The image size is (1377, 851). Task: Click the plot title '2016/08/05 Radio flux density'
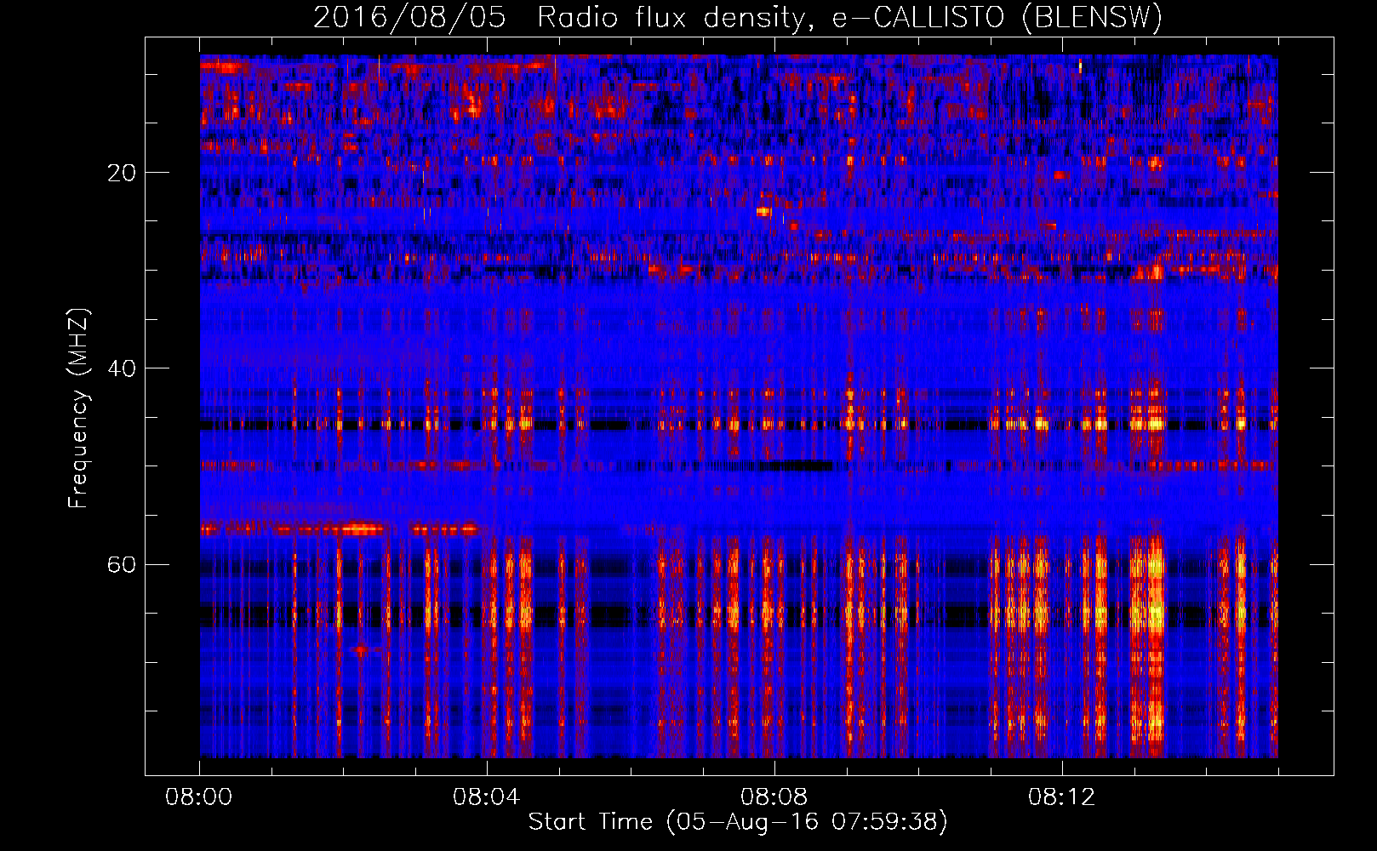738,18
